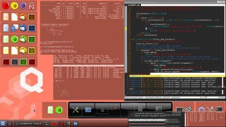
Task: Launch the green Thunderbird mail icon
Action: (23, 39)
